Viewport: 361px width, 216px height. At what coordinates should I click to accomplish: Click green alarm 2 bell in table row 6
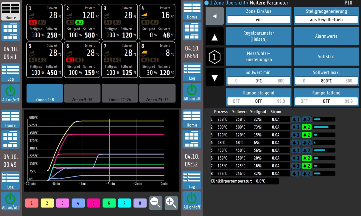click(307, 158)
